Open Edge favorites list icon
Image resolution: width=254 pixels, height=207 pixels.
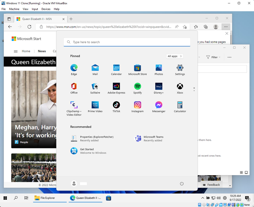(x=196, y=27)
